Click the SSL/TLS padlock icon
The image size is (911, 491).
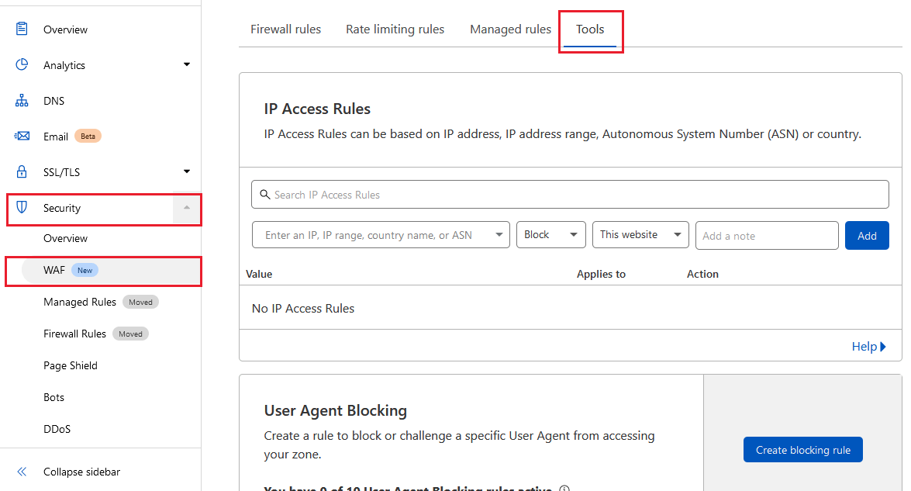click(22, 171)
